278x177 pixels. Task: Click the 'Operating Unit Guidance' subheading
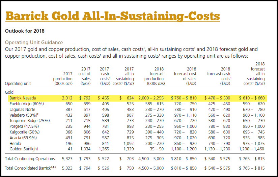tap(34, 42)
